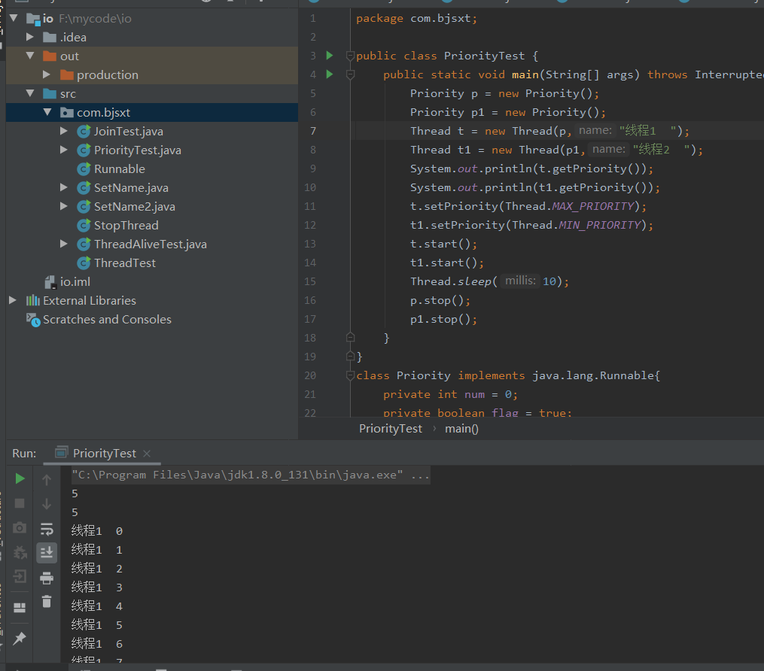
Task: Click MIN_PRIORITY in line 12
Action: 599,225
